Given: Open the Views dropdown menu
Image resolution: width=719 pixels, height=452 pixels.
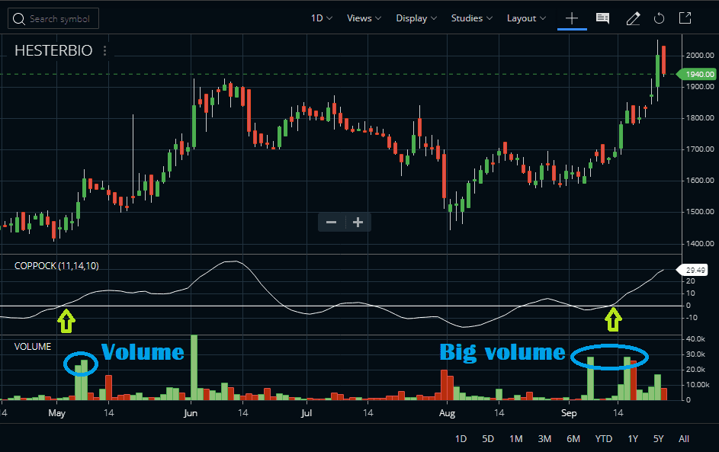Looking at the screenshot, I should [364, 18].
